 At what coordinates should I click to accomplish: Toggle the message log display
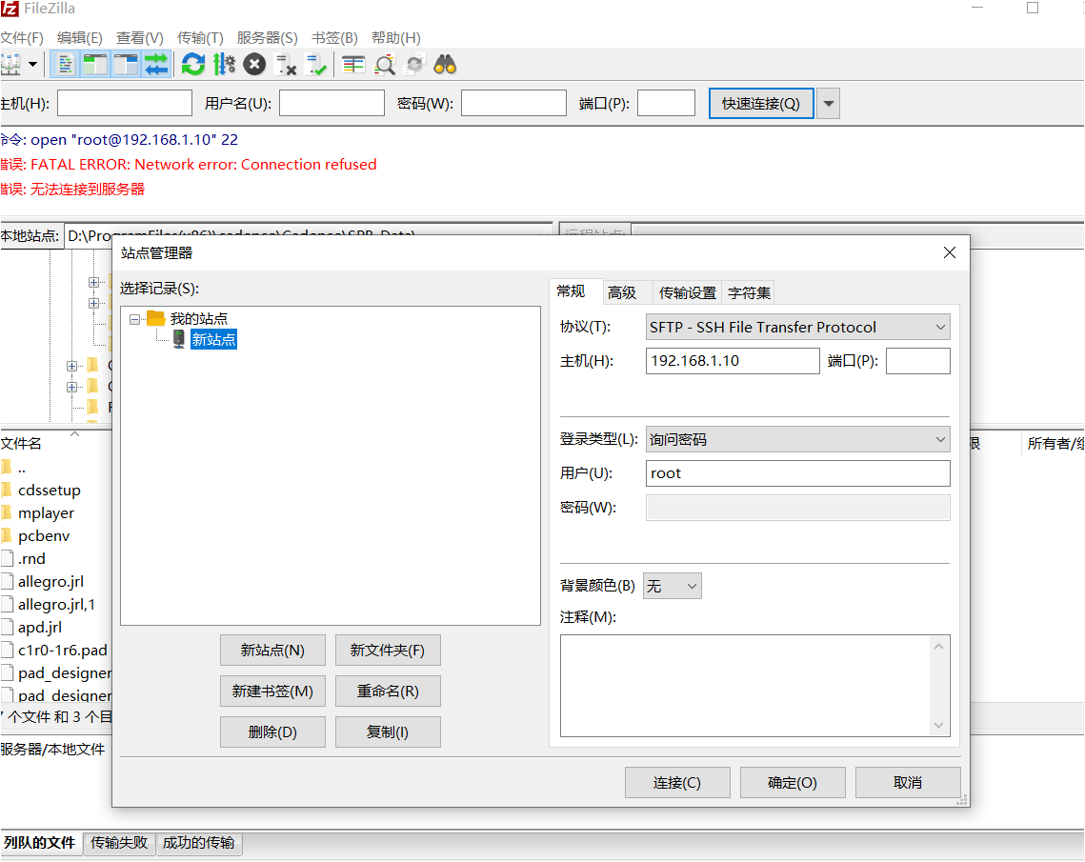(63, 64)
